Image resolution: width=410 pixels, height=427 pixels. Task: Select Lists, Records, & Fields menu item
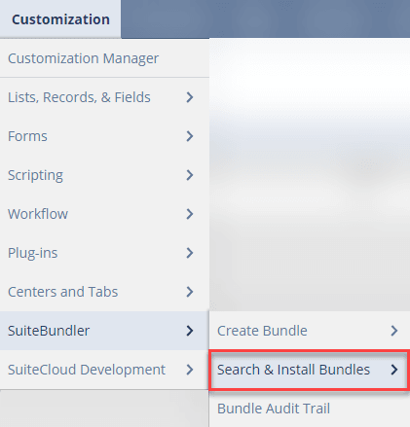tap(104, 97)
